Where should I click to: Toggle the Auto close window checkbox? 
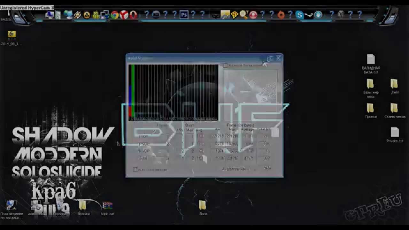pyautogui.click(x=135, y=170)
